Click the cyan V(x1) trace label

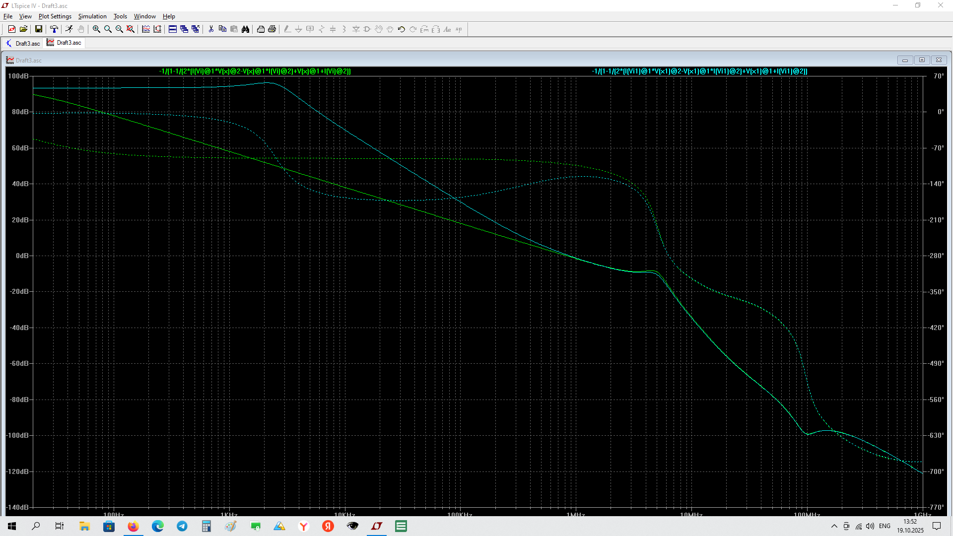699,71
